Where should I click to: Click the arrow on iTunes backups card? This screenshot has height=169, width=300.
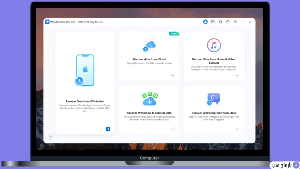click(237, 75)
